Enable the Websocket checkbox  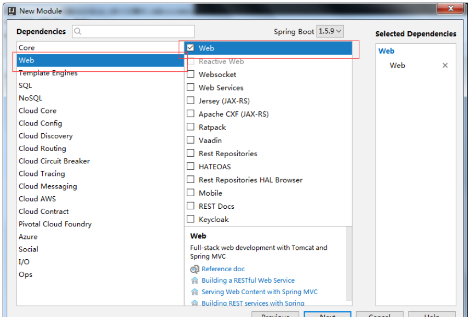190,74
